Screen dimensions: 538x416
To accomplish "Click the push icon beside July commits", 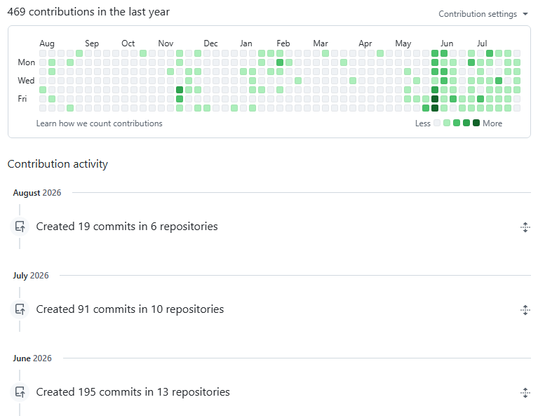I will [x=20, y=309].
